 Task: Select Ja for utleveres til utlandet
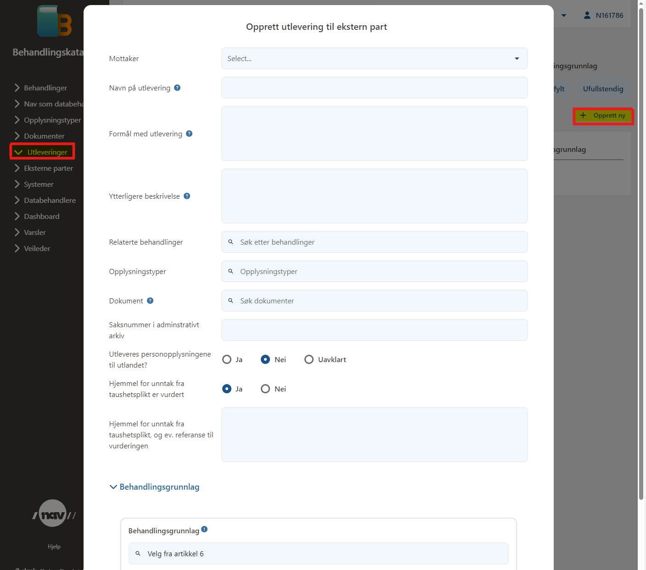(x=227, y=359)
